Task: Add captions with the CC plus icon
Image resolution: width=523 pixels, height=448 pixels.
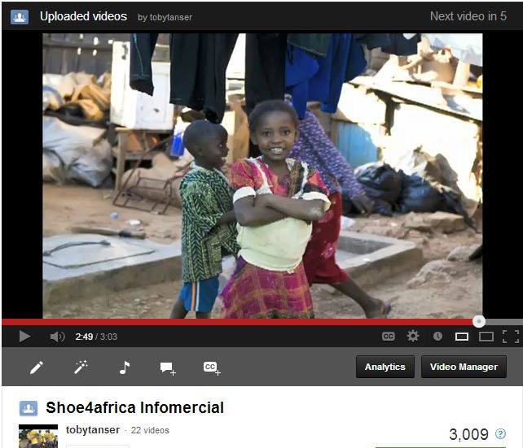Action: coord(212,368)
